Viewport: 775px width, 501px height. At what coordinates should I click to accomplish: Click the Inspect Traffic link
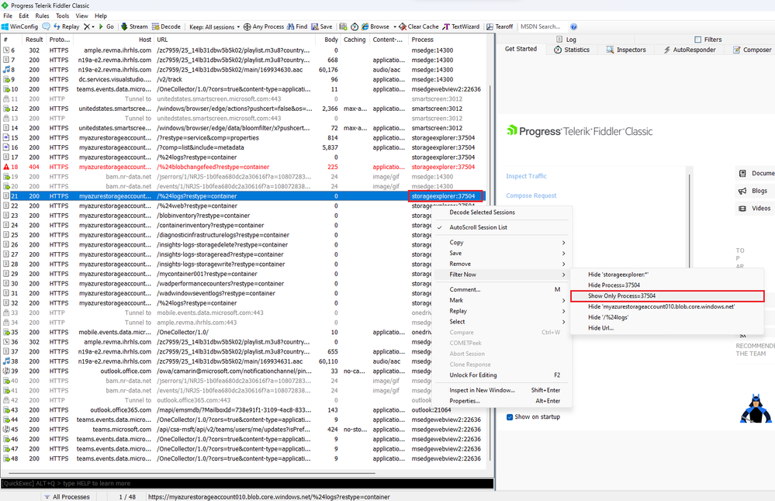coord(526,176)
